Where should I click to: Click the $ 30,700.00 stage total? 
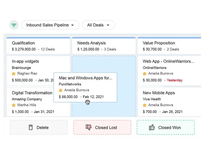(152, 49)
